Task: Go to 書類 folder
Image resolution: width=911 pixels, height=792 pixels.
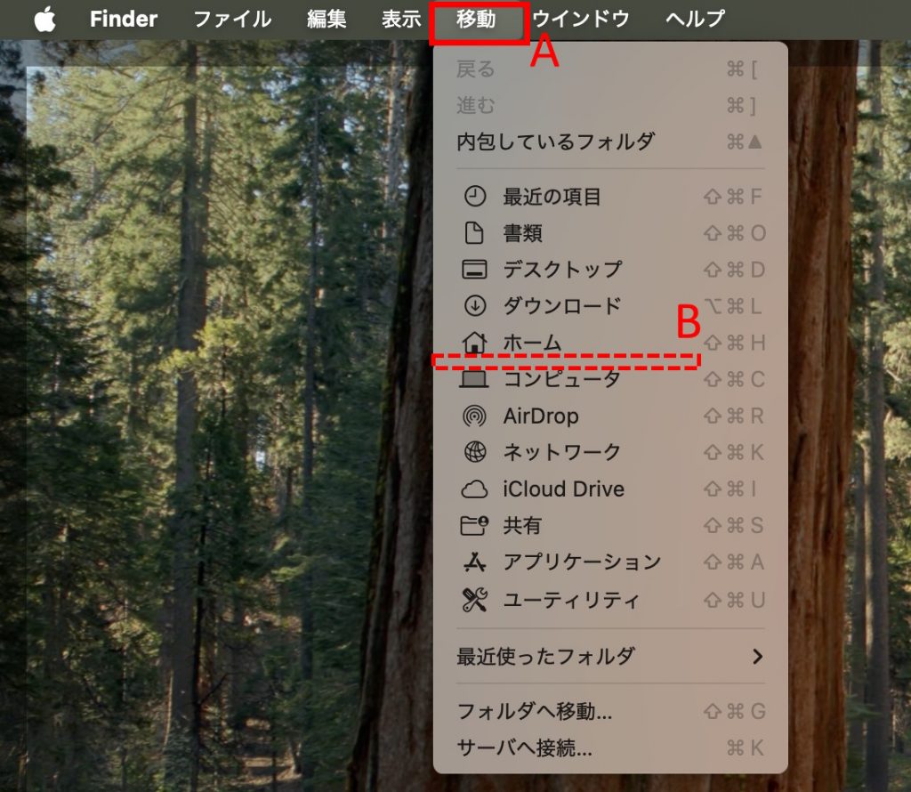Action: pos(610,233)
